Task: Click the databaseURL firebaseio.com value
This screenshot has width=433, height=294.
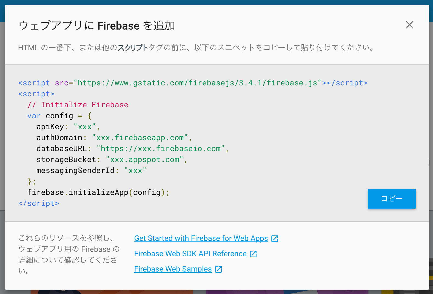Action: point(161,149)
